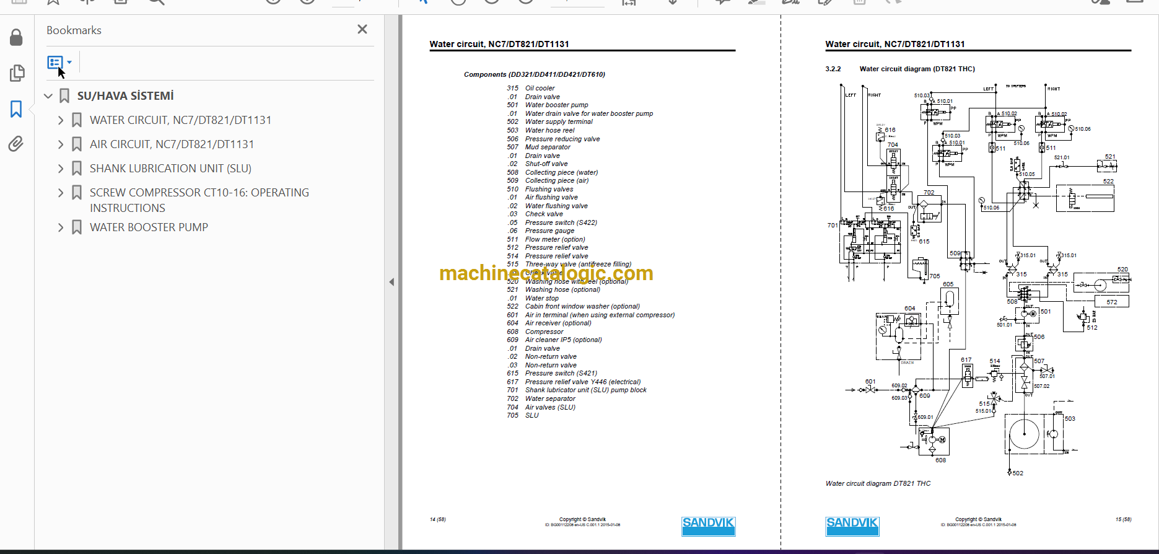Click component 503 label in the diagram
Screen dimensions: 1159x554
pos(1070,419)
